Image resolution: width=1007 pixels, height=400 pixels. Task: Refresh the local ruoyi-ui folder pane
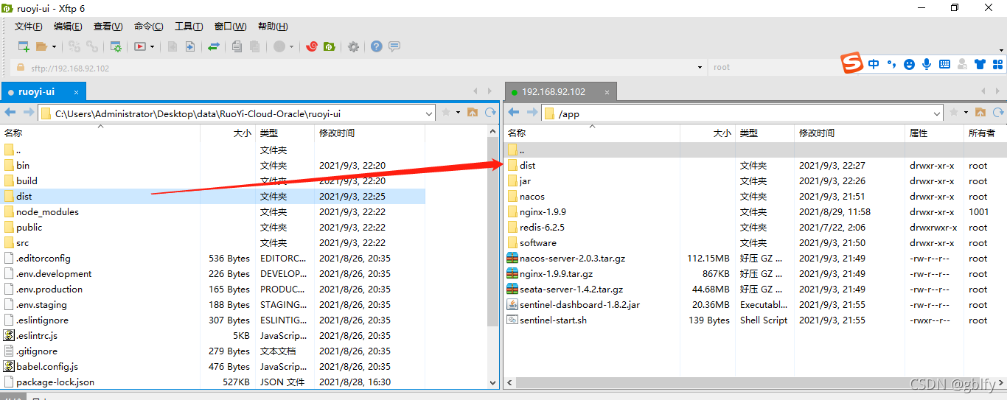(x=490, y=113)
